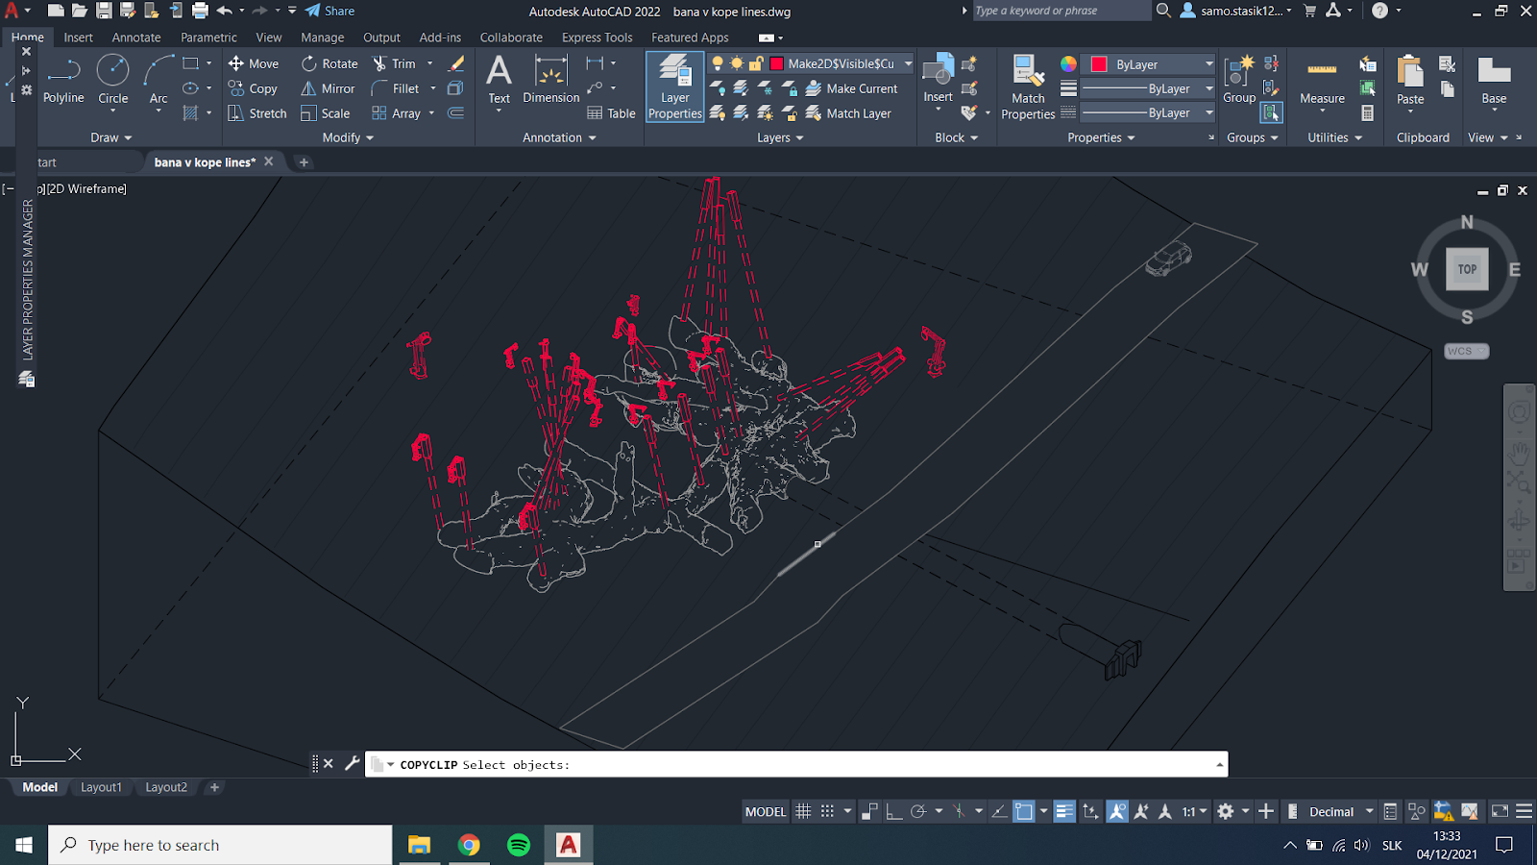The image size is (1537, 865).
Task: Expand the Draw panel
Action: pyautogui.click(x=110, y=137)
